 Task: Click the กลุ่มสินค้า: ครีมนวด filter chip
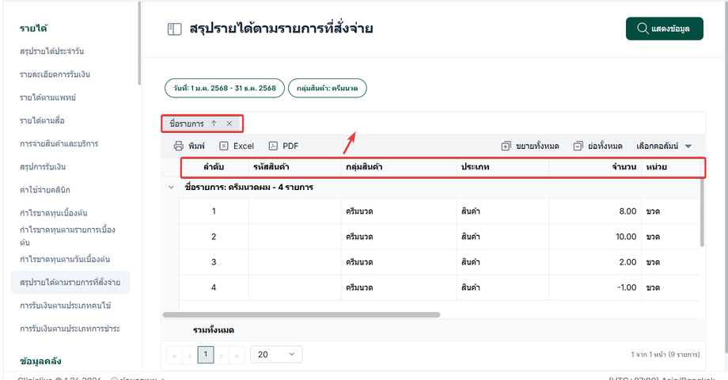point(328,88)
